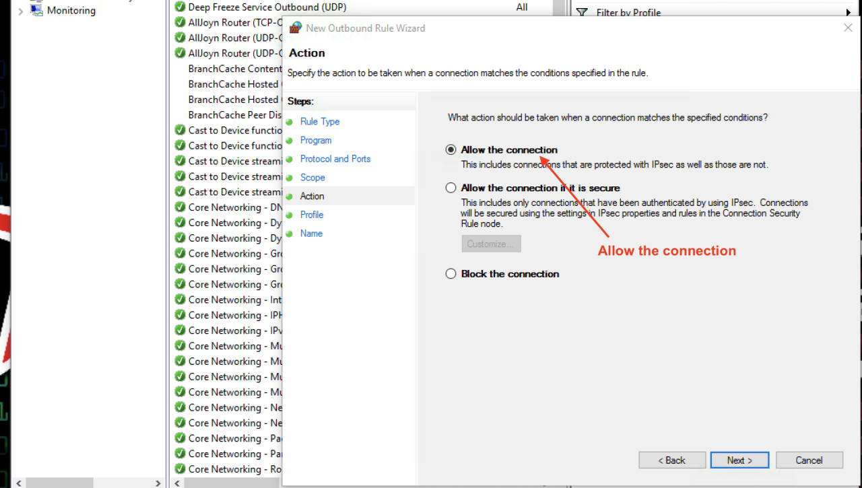Click Next to continue the wizard
This screenshot has width=862, height=488.
[739, 460]
